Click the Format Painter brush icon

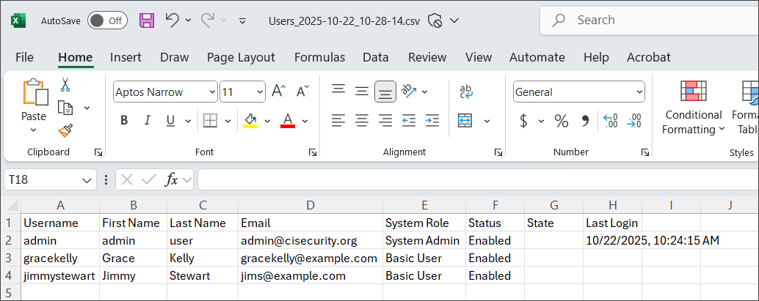tap(65, 130)
